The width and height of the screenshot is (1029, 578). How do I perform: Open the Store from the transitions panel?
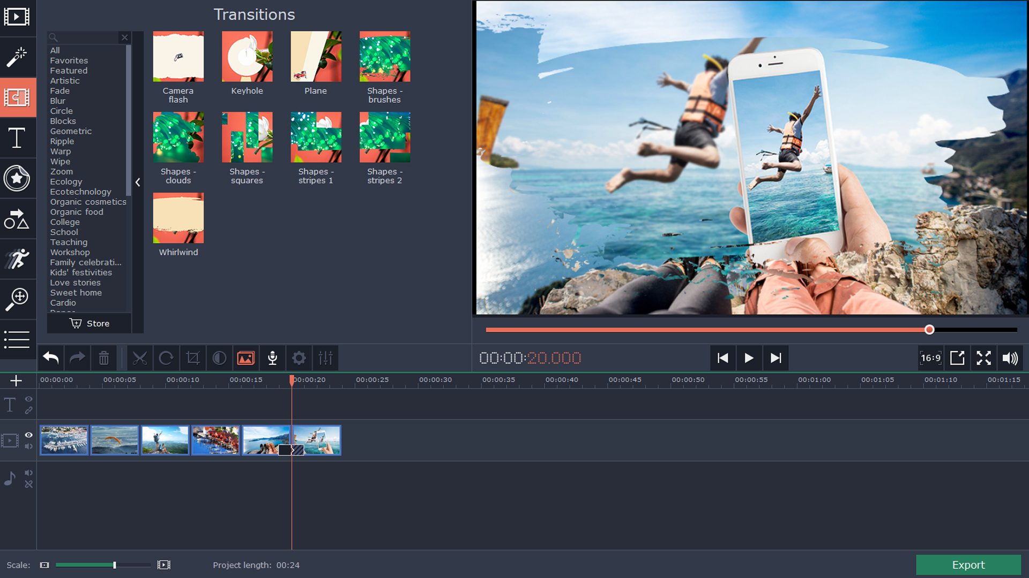point(89,323)
